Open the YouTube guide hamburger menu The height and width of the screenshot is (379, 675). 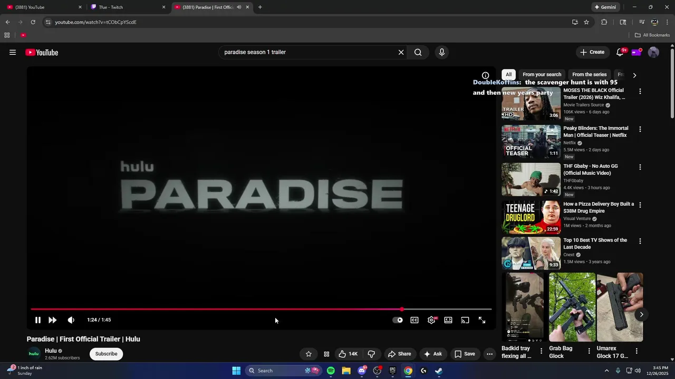coord(13,52)
